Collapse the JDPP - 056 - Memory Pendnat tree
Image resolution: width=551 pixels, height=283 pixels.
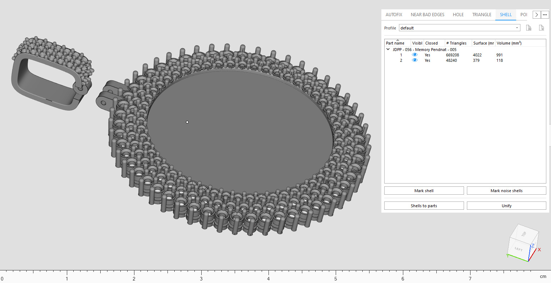click(x=388, y=50)
